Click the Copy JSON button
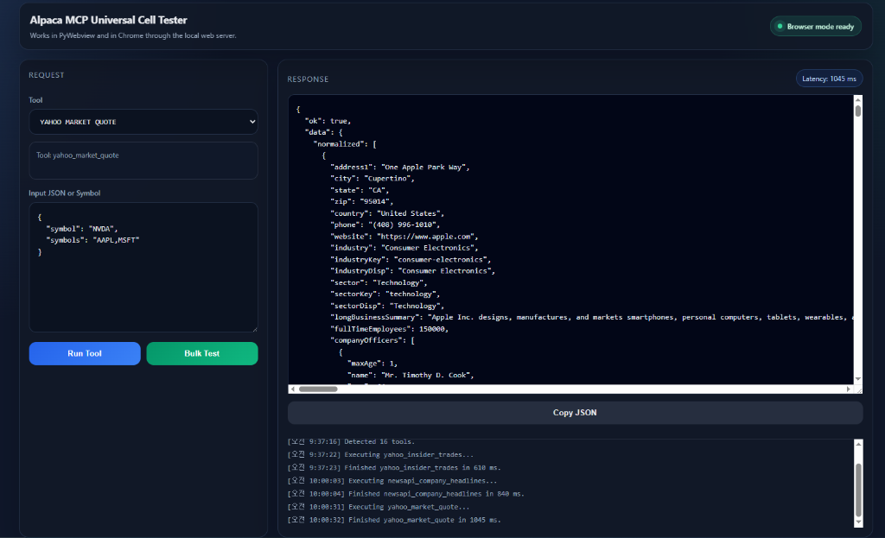 [574, 413]
